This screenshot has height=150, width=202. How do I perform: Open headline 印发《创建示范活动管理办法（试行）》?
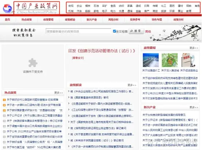(102, 51)
